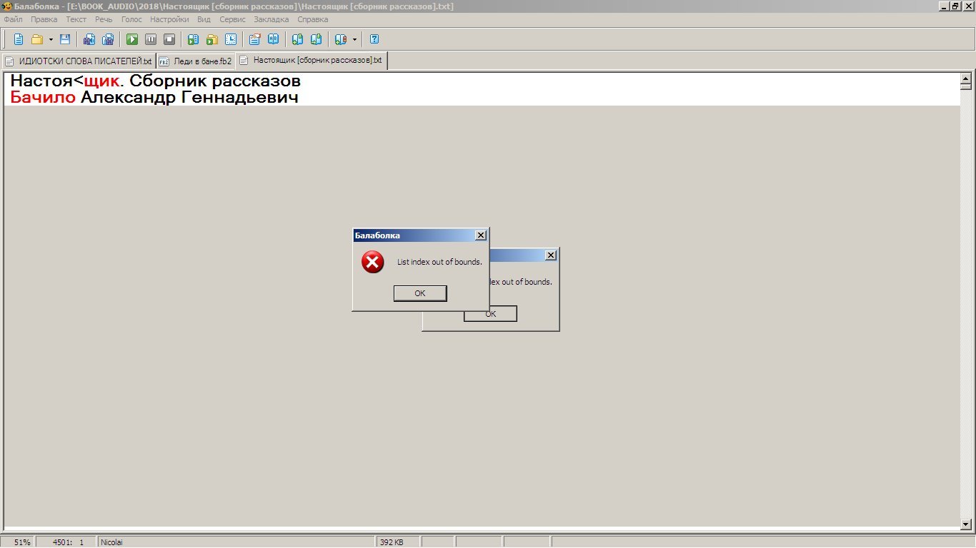976x548 pixels.
Task: Click OK in the background error dialog
Action: pos(490,313)
